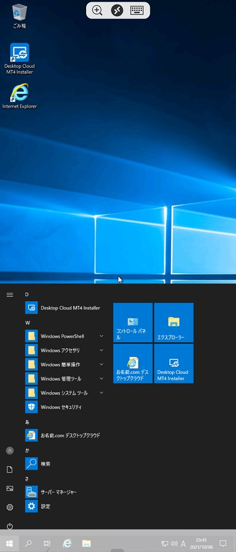
Task: Open the Windows アクセサリ folder
Action: click(x=65, y=350)
